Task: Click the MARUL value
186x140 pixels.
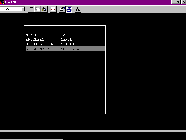Action: 66,39
